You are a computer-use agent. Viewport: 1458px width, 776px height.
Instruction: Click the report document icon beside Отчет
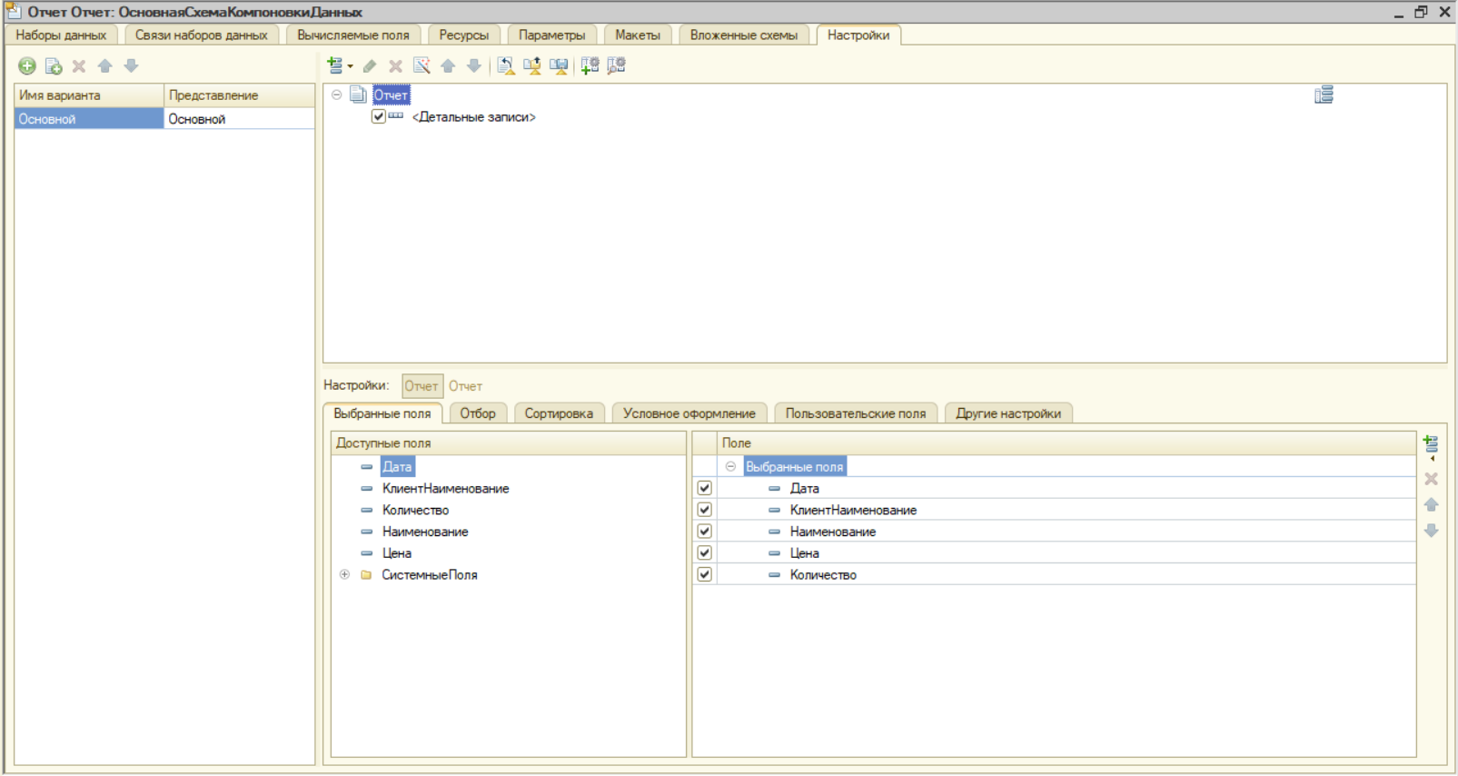pyautogui.click(x=358, y=95)
